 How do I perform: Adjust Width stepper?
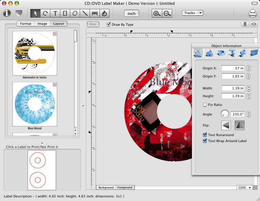tap(249, 88)
